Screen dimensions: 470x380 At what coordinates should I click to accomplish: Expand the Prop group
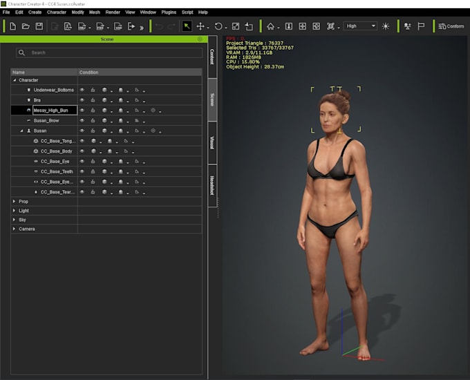pyautogui.click(x=14, y=201)
